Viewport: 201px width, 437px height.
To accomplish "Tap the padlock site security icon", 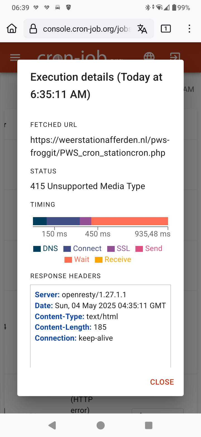I will tap(33, 29).
